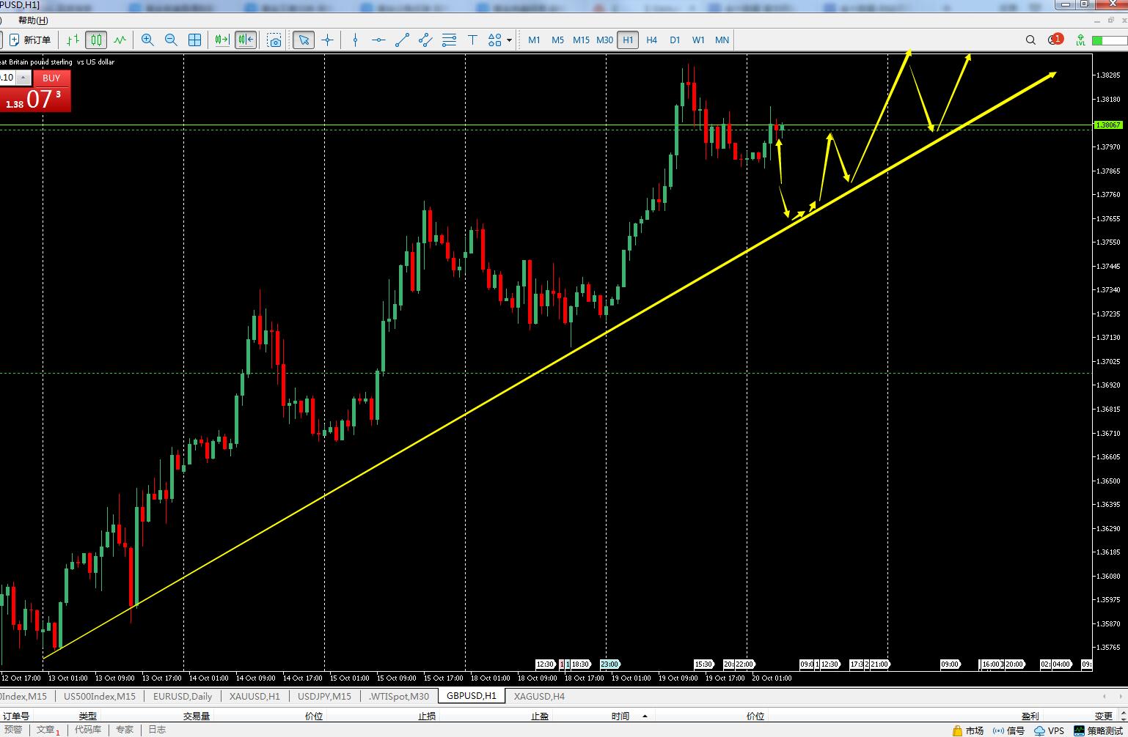Open the Strategy Tester (策略测试) button

pos(1098,730)
